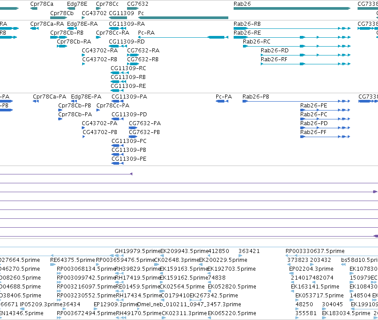Click transcript label Cpr78Cc-RA
Viewport: 378px width, 320px height.
[112, 33]
